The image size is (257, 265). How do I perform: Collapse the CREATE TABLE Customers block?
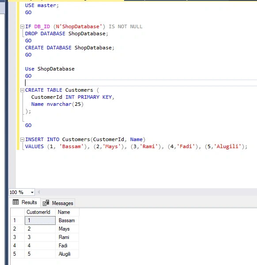(x=22, y=90)
